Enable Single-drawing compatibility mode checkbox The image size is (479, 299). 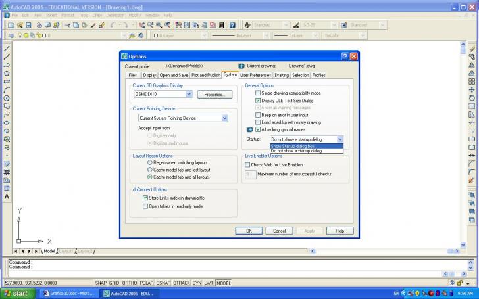pyautogui.click(x=258, y=93)
